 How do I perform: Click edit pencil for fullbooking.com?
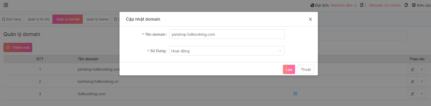point(412,94)
